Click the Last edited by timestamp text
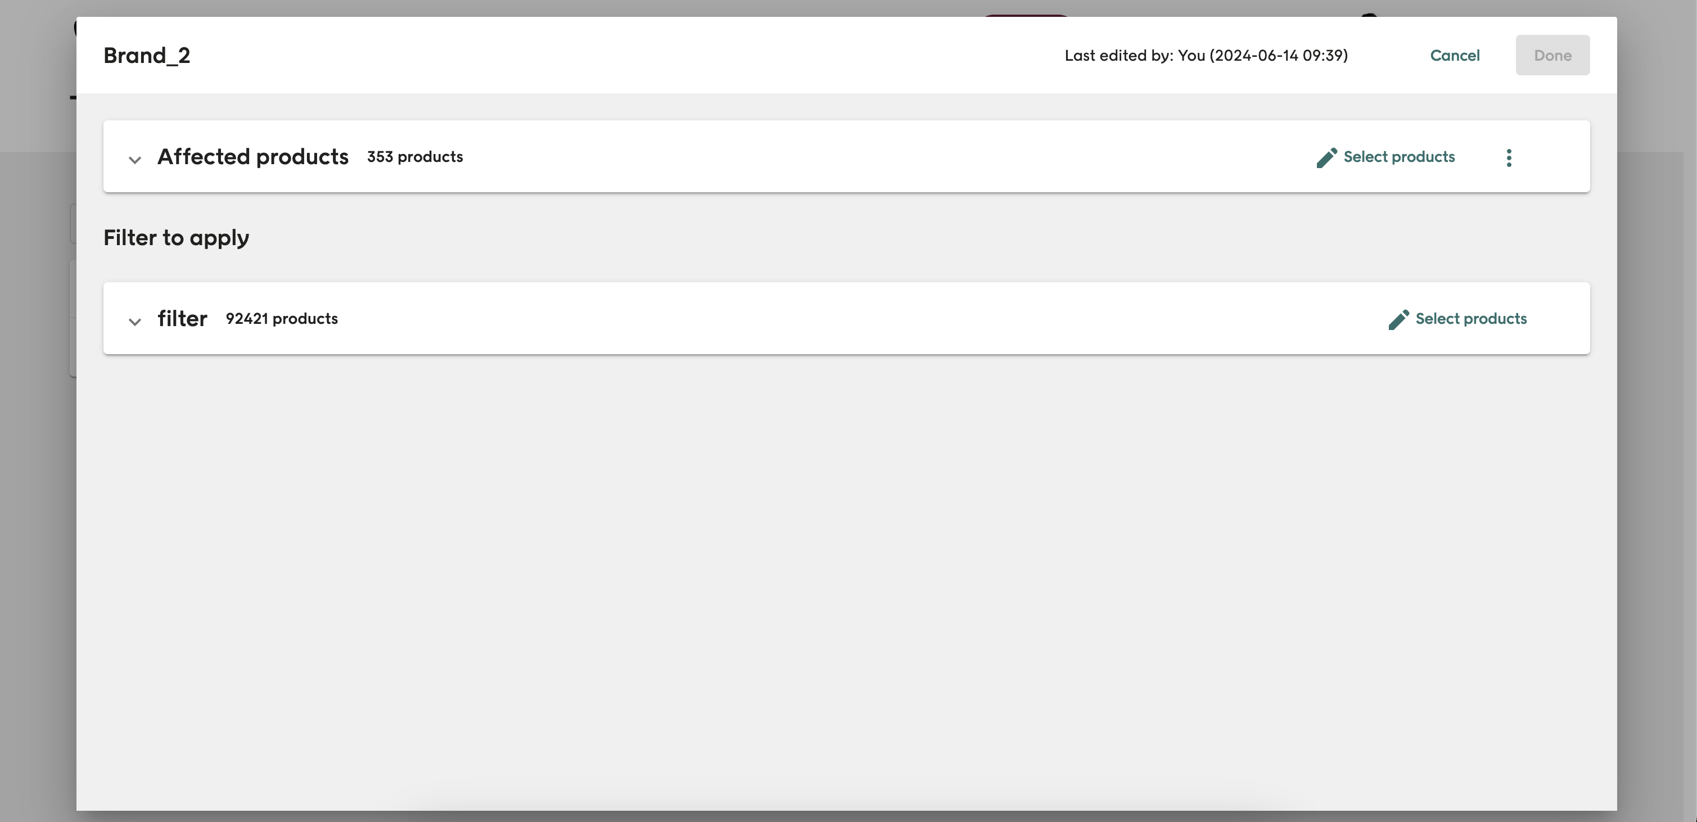Screen dimensions: 1697x822 [1206, 55]
